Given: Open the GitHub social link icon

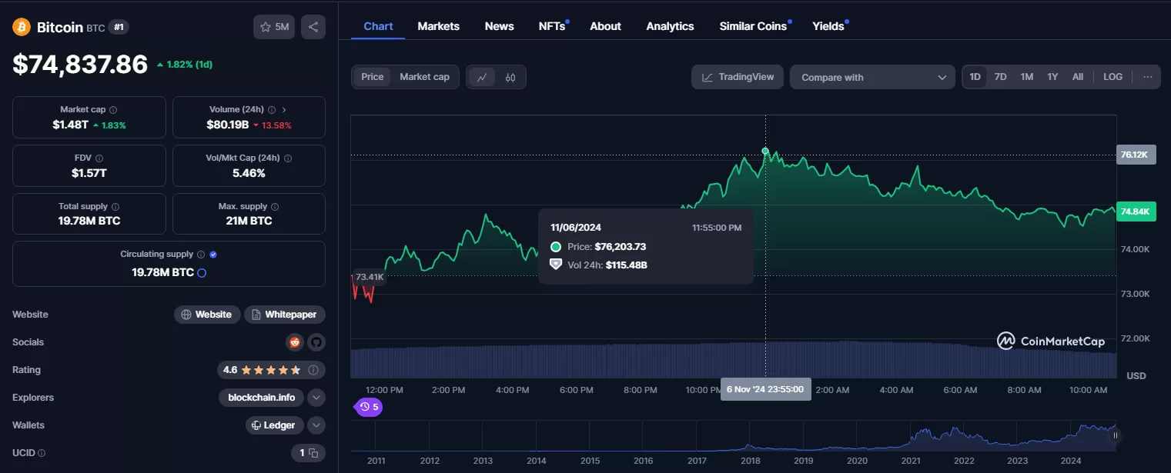Looking at the screenshot, I should click(316, 342).
